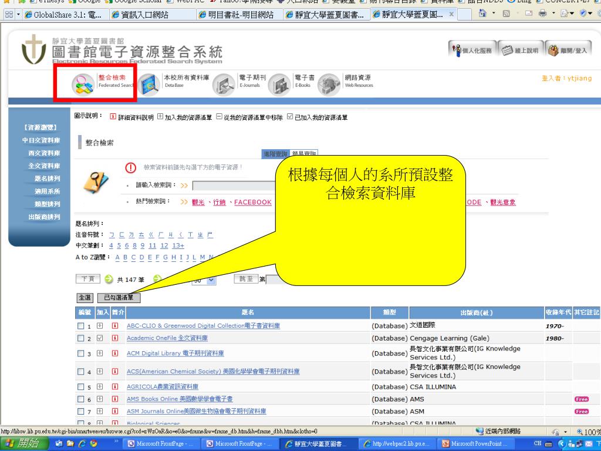Check the box for row 7 ASM Journals Online
Viewport: 601px width, 451px height.
point(80,412)
